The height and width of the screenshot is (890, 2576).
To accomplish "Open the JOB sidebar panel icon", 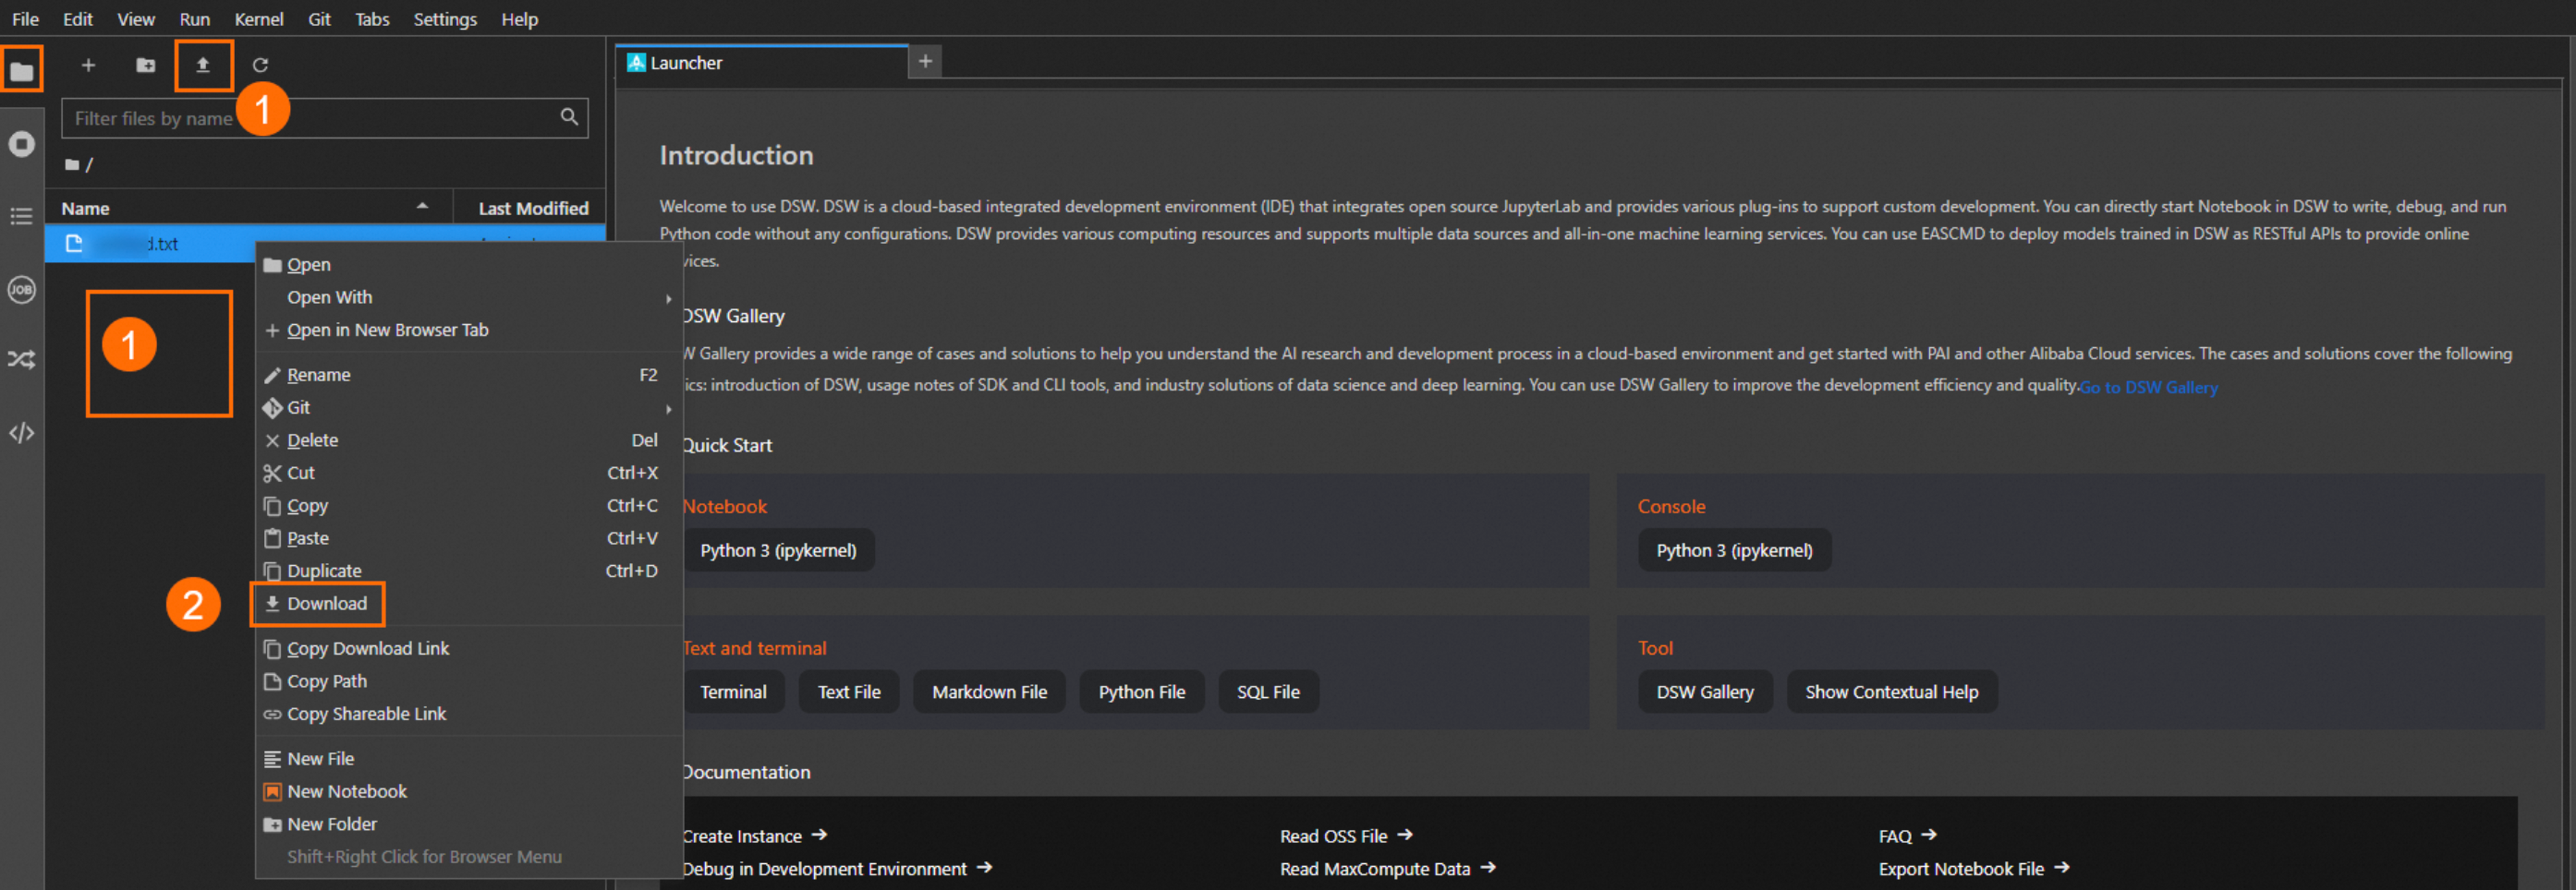I will click(x=21, y=290).
